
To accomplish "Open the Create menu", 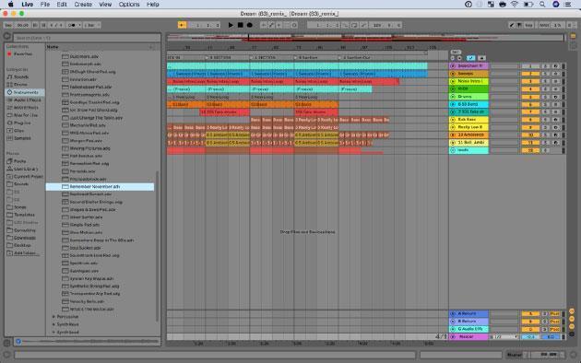I will pos(83,5).
